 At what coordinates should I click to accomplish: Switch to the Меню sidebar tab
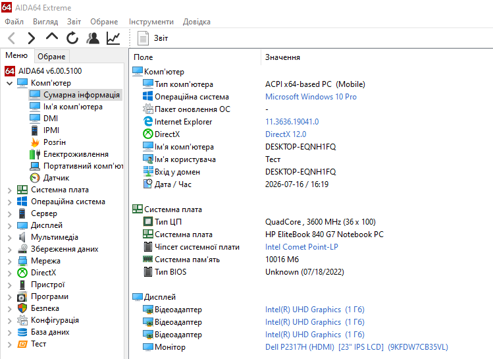[16, 55]
